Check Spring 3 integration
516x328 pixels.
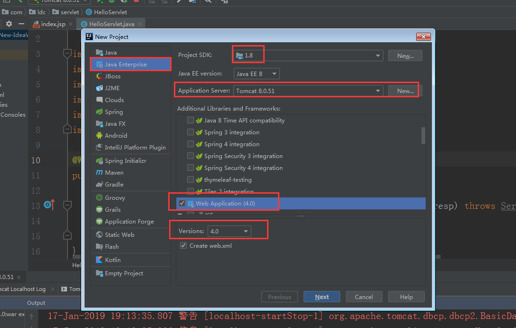(x=190, y=132)
